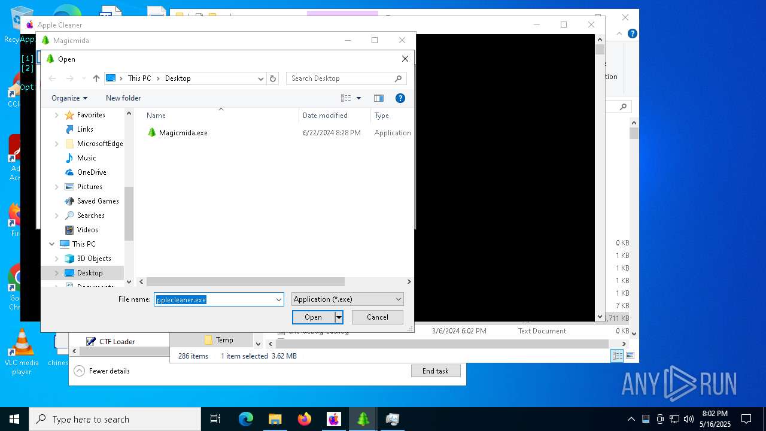Change the view layout icon
This screenshot has width=766, height=431.
coord(346,98)
